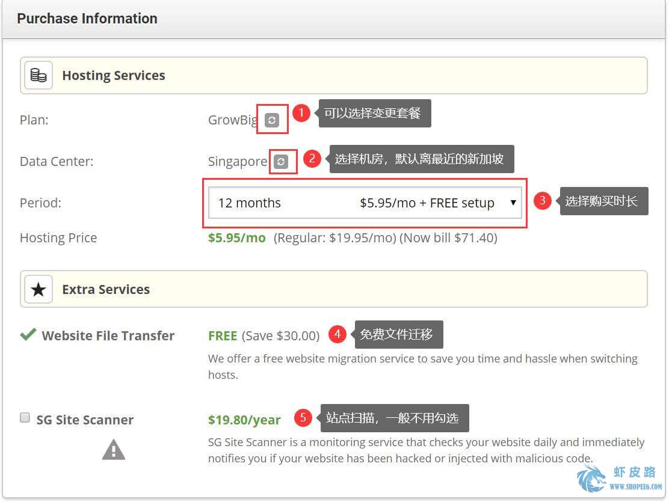The image size is (672, 502).
Task: Click the Save $30.00 text
Action: pos(281,335)
